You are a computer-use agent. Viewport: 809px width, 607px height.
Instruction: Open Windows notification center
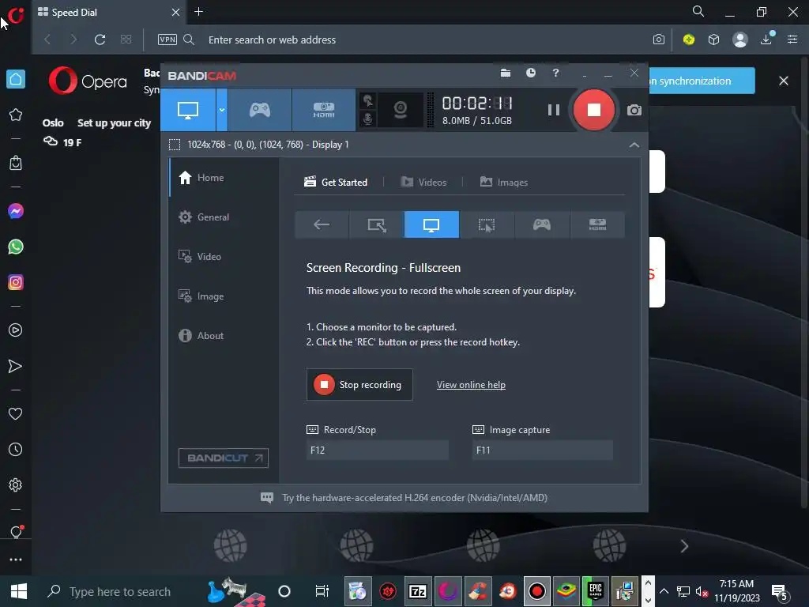[780, 592]
